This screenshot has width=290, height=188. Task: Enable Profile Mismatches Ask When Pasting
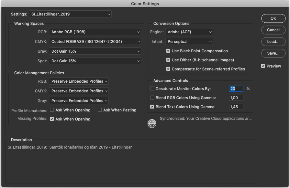coord(100,110)
